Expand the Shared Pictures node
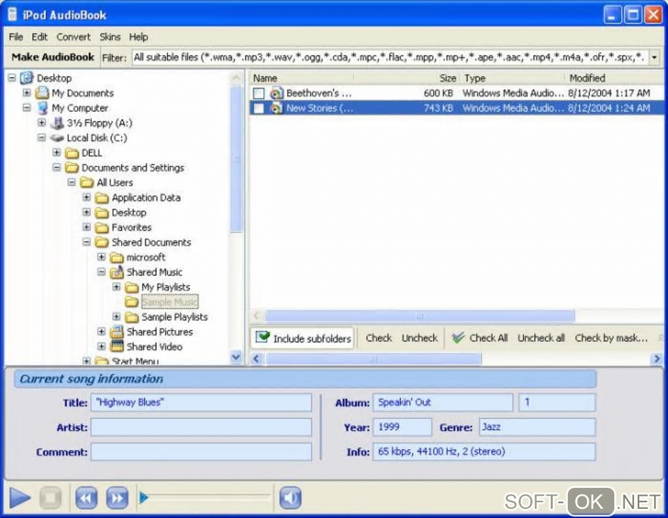Screen dimensions: 668x518 tap(102, 331)
